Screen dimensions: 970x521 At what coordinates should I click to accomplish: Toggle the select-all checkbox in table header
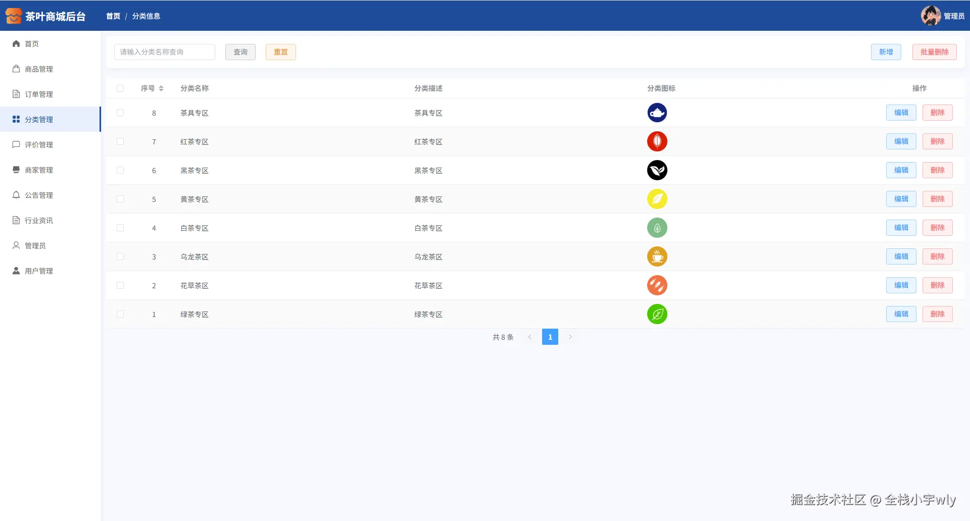tap(120, 88)
